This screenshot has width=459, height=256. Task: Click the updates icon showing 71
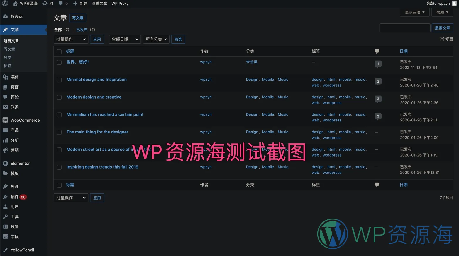[45, 4]
